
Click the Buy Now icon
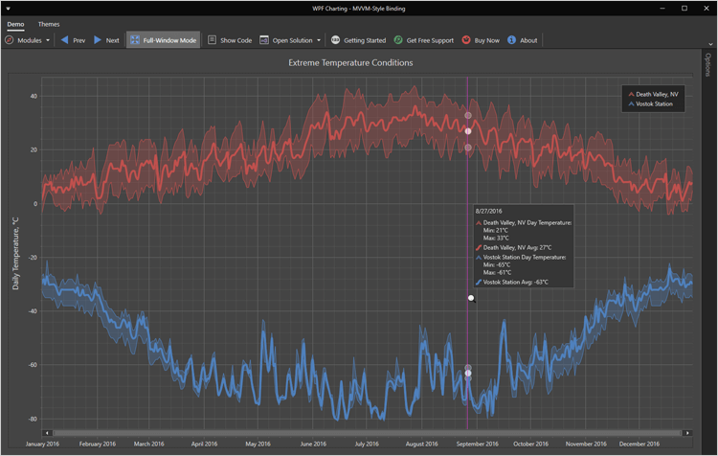466,40
